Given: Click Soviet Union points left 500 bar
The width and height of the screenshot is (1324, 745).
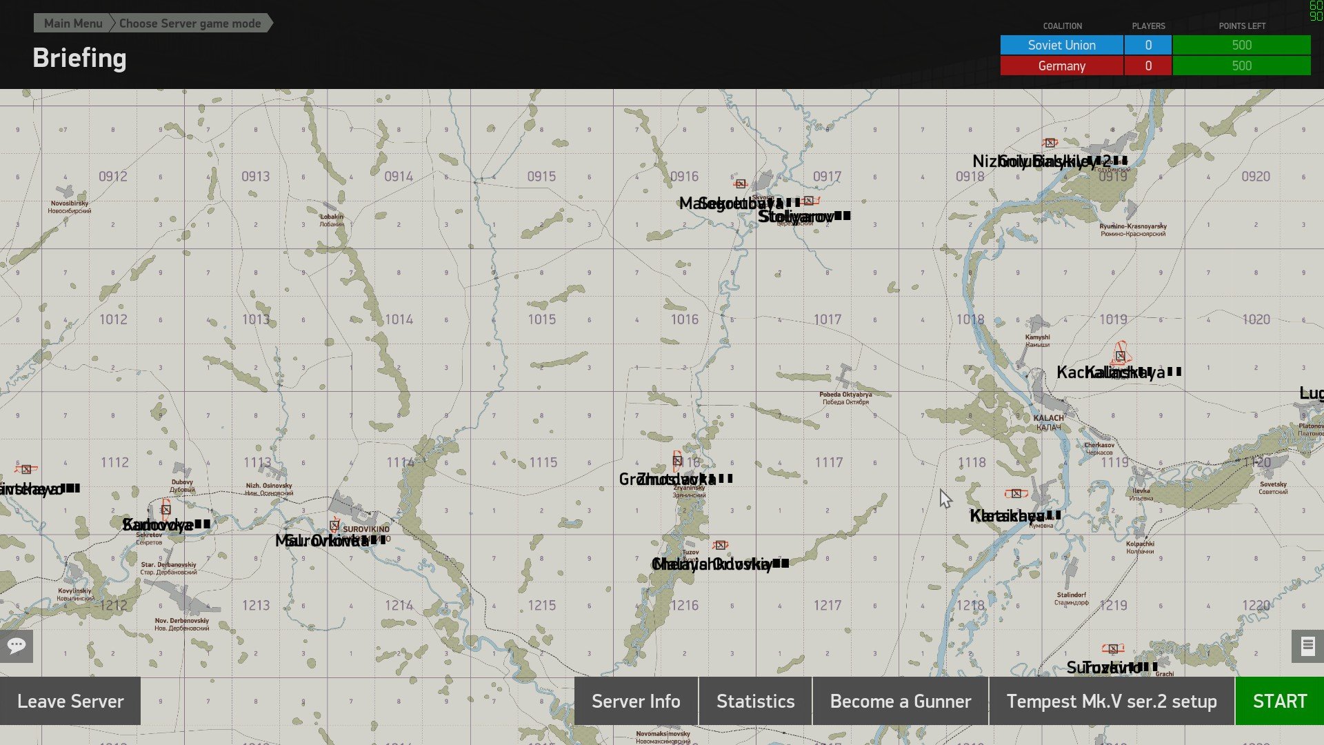Looking at the screenshot, I should (1242, 46).
